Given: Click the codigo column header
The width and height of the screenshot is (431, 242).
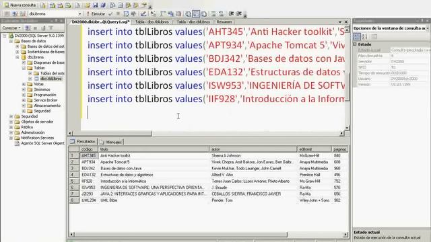Looking at the screenshot, I should (x=88, y=149).
